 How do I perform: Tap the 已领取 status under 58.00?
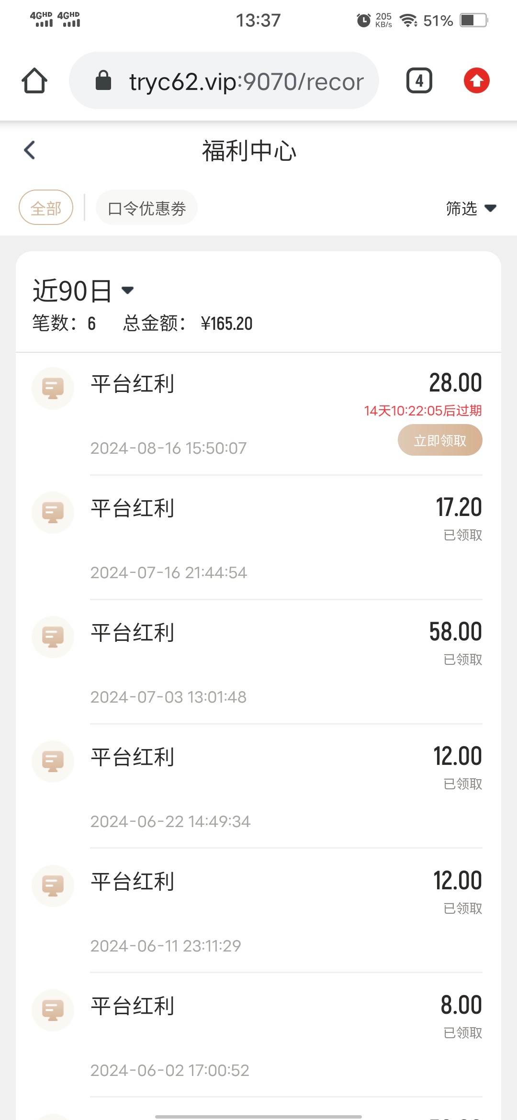tap(462, 660)
